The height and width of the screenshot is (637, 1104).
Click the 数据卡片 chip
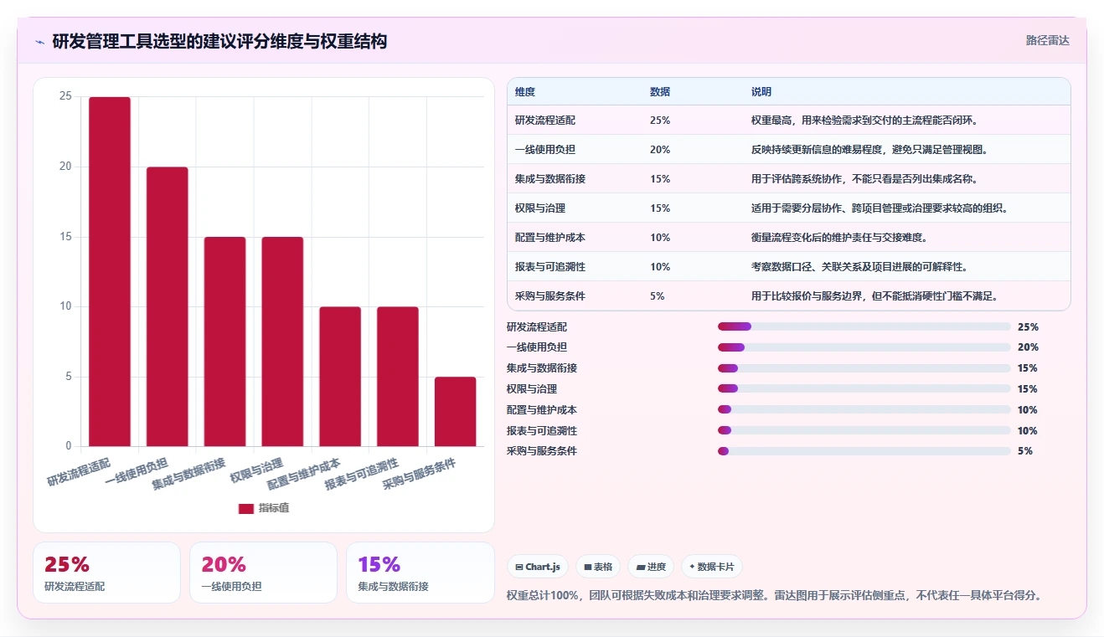point(712,567)
